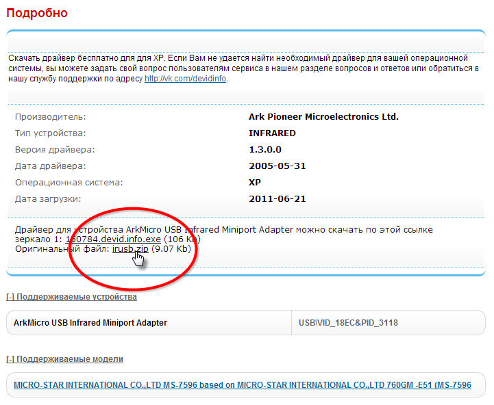The image size is (494, 405).
Task: Click the operating system value XP
Action: (x=255, y=182)
